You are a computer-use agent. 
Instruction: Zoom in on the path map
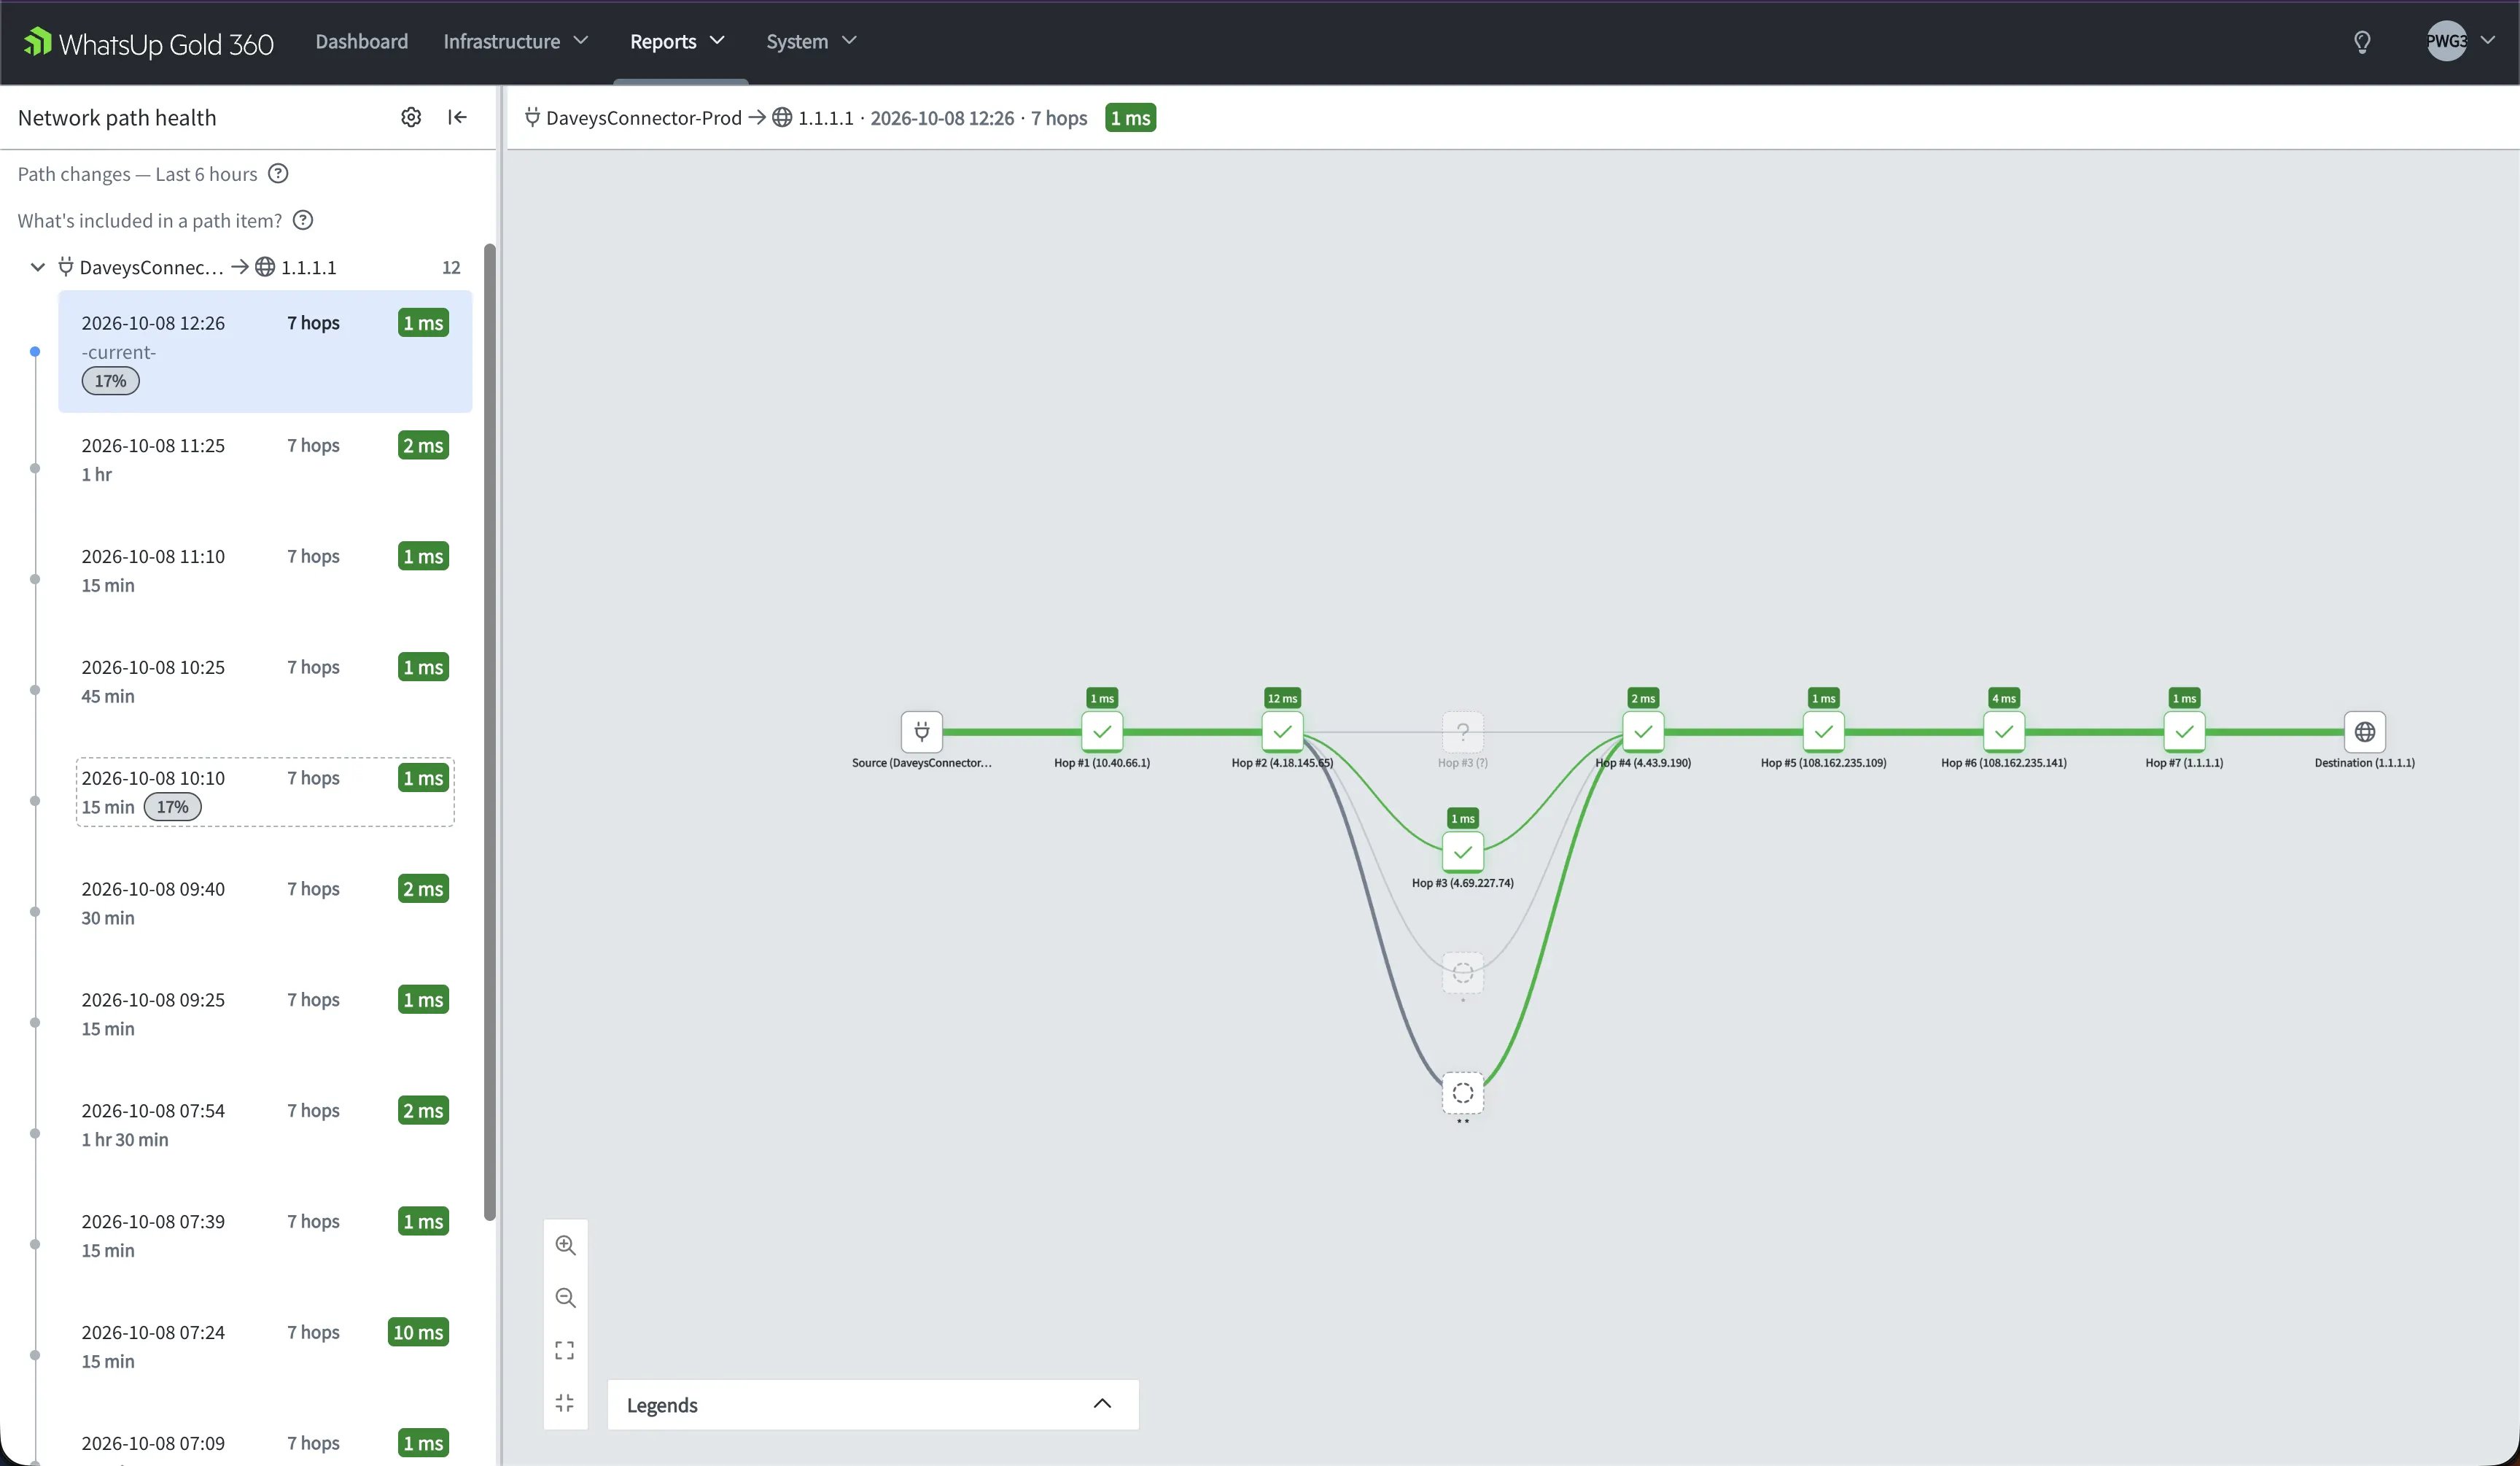(x=565, y=1245)
